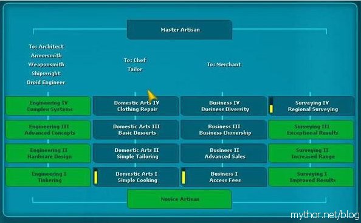
Task: Select the Master Artisan skill box
Action: coord(179,30)
